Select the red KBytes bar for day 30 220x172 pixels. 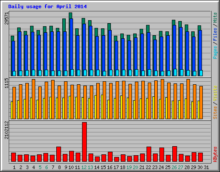click(200, 157)
